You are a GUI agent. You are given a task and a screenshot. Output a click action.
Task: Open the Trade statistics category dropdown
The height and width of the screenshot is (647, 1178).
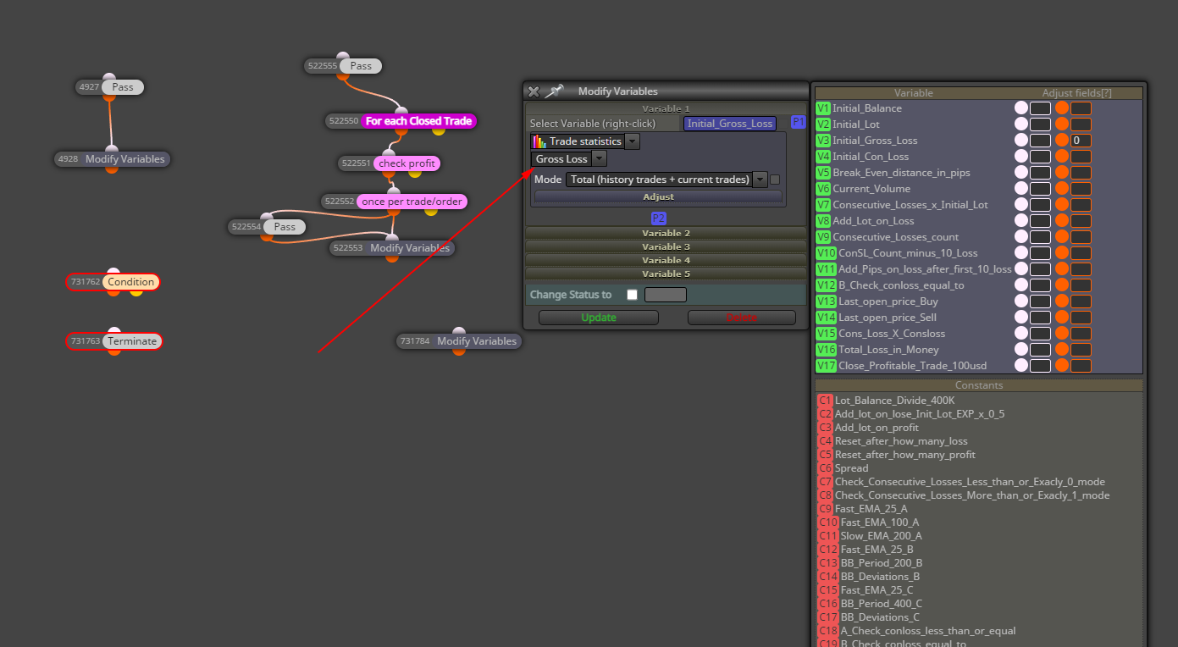633,141
